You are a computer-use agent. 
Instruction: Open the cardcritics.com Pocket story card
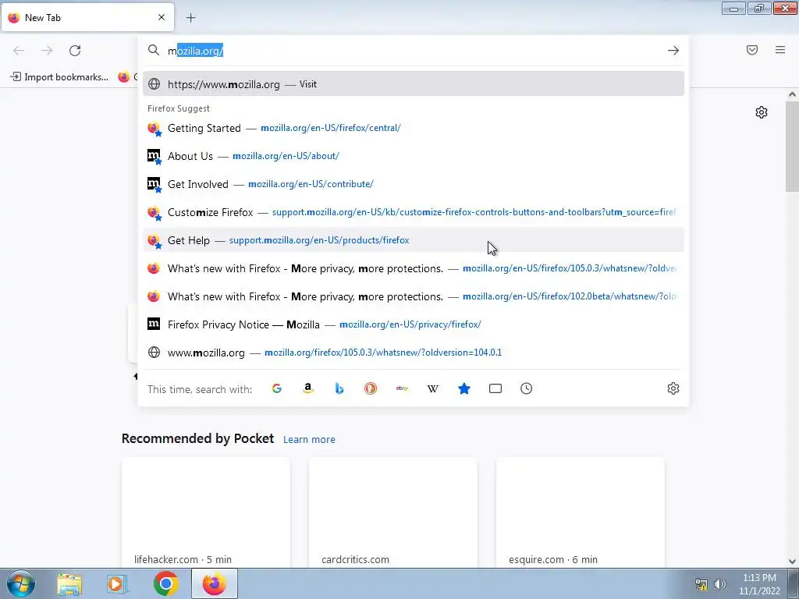click(393, 512)
